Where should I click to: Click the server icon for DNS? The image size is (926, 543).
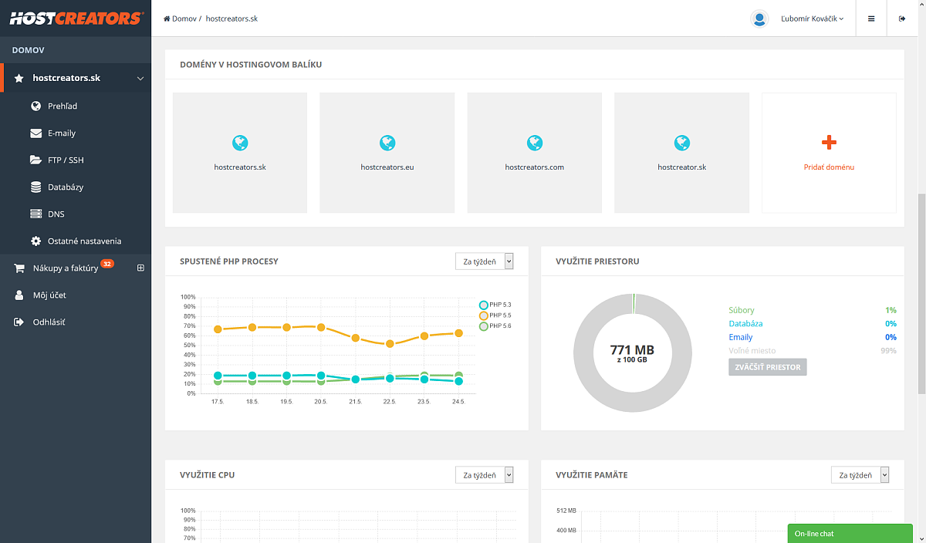point(35,214)
